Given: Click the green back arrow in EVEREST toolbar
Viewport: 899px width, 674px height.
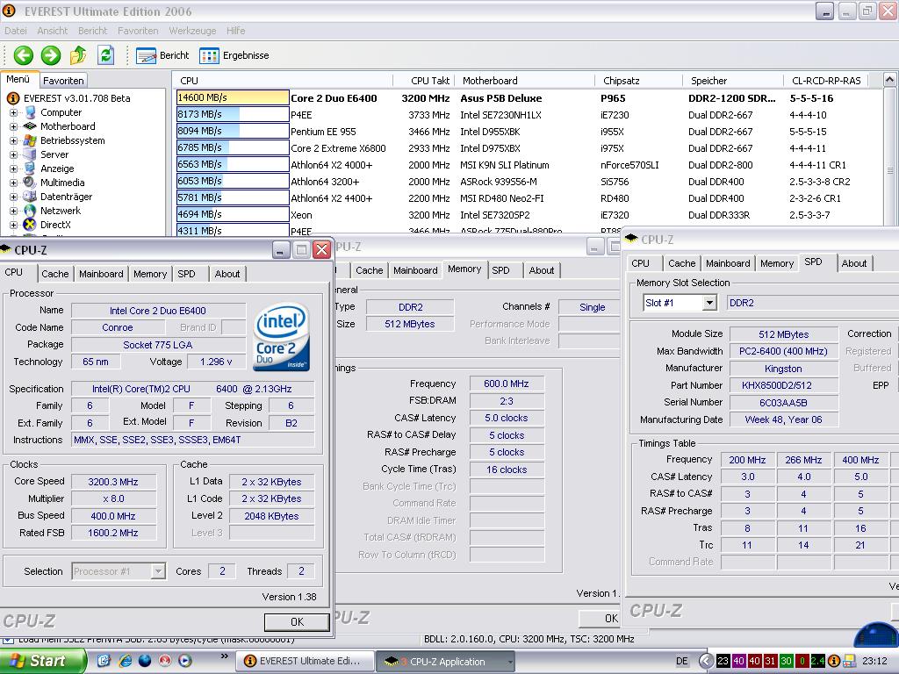Looking at the screenshot, I should point(23,55).
